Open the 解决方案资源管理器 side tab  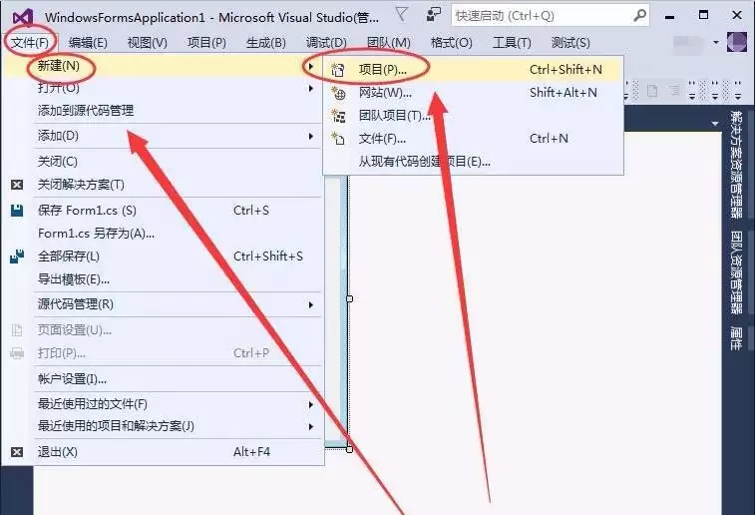pos(736,165)
